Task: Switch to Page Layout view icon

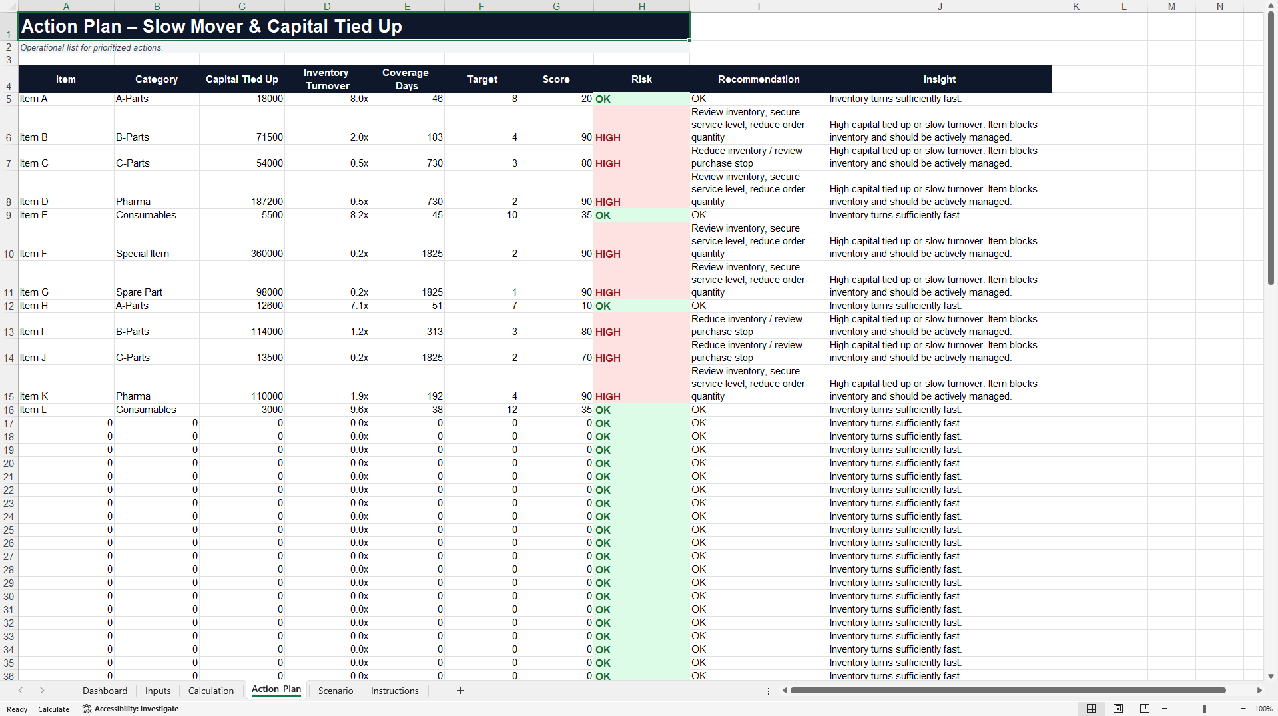Action: coord(1118,709)
